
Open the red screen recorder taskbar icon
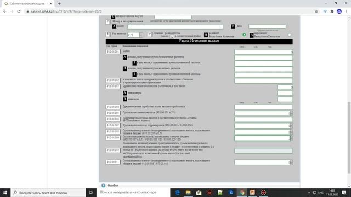click(263, 193)
